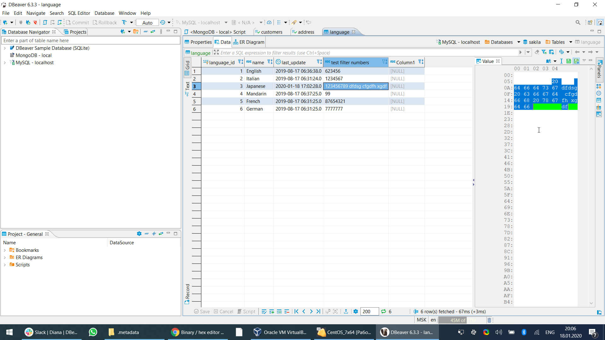Switch to Record view mode
605x340 pixels.
pos(187,293)
